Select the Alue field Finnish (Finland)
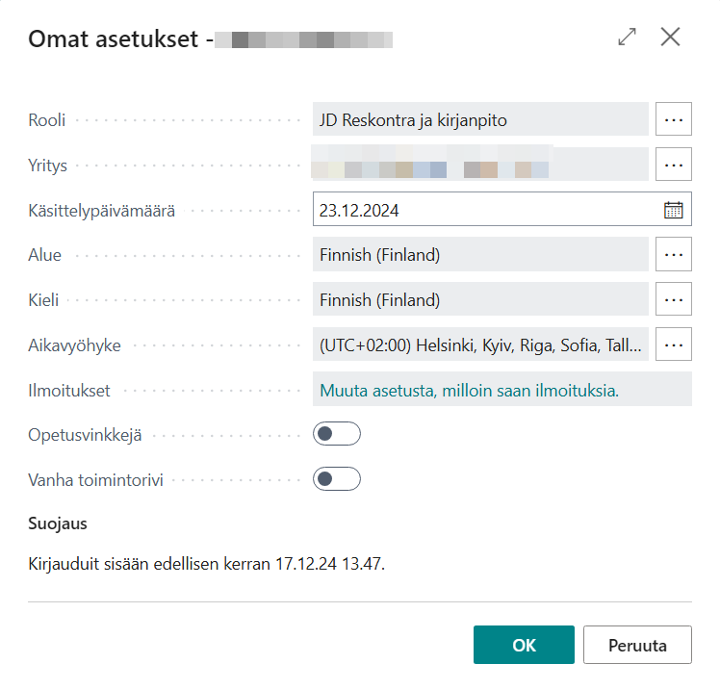 pyautogui.click(x=480, y=254)
